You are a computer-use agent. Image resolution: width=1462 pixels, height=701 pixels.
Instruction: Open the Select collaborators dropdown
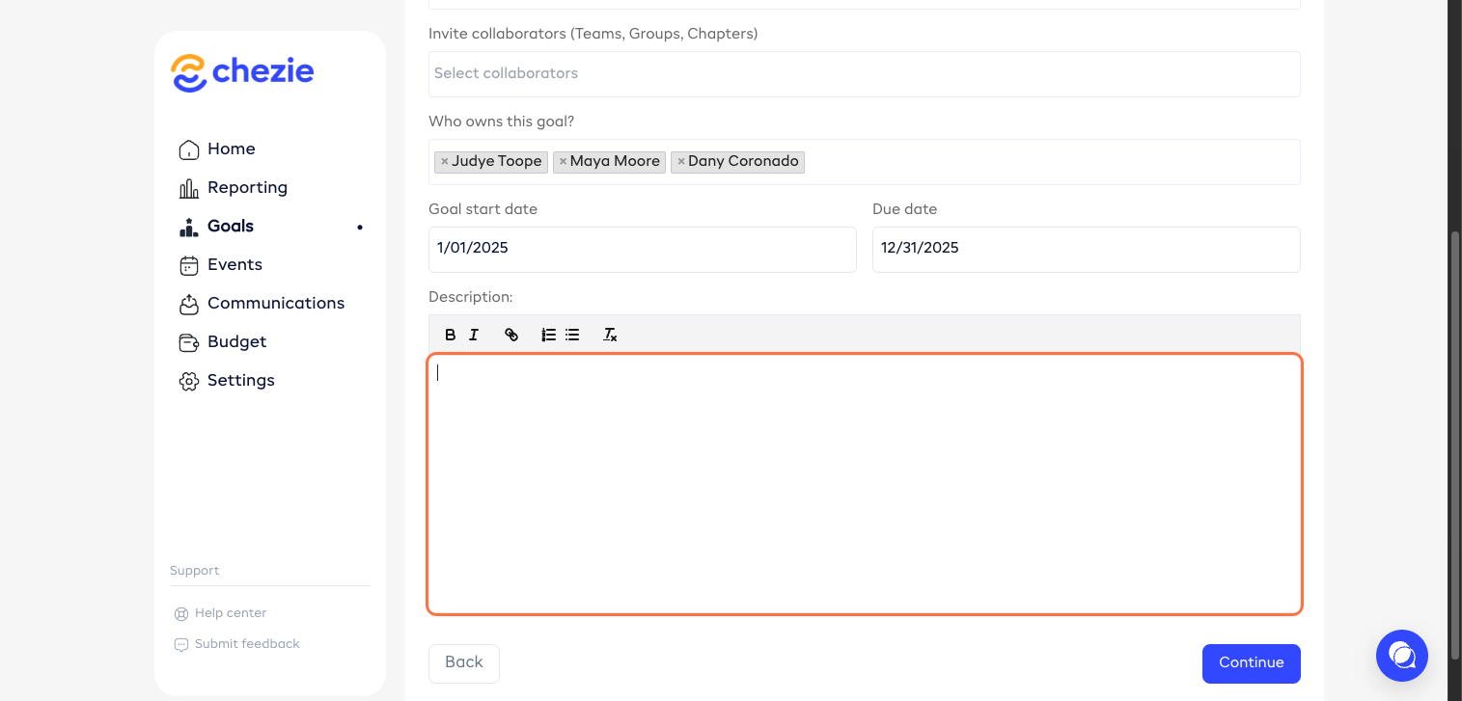tap(864, 74)
